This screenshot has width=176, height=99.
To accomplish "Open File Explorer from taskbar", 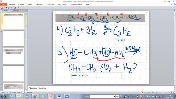I will point(19,97).
